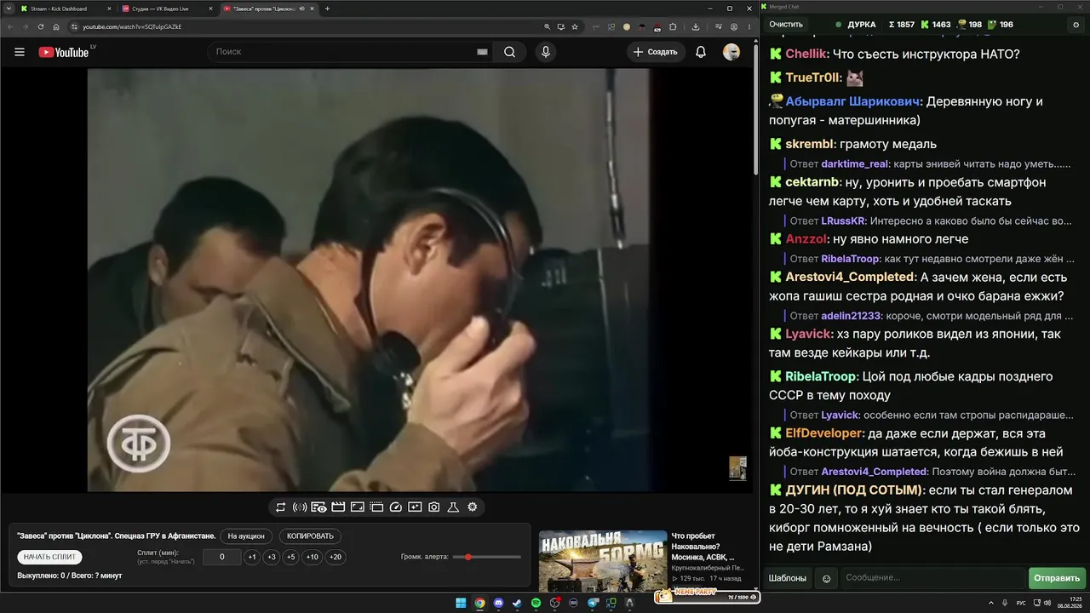Adjust the Громк. алерта volume slider

pos(487,557)
